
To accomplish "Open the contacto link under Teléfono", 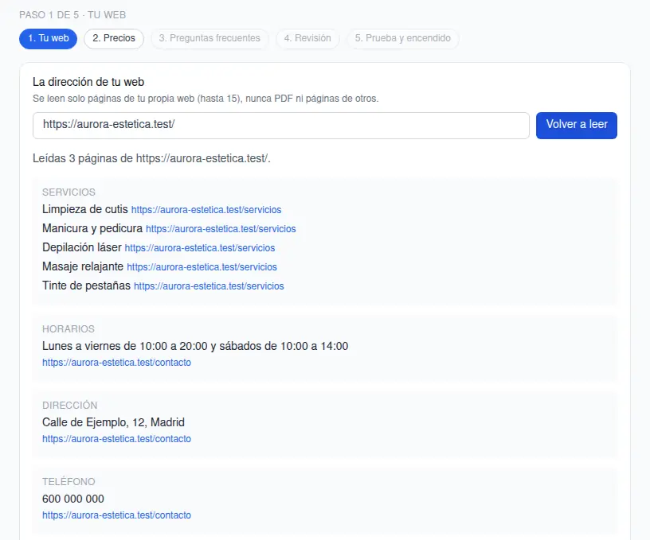I will pos(116,515).
